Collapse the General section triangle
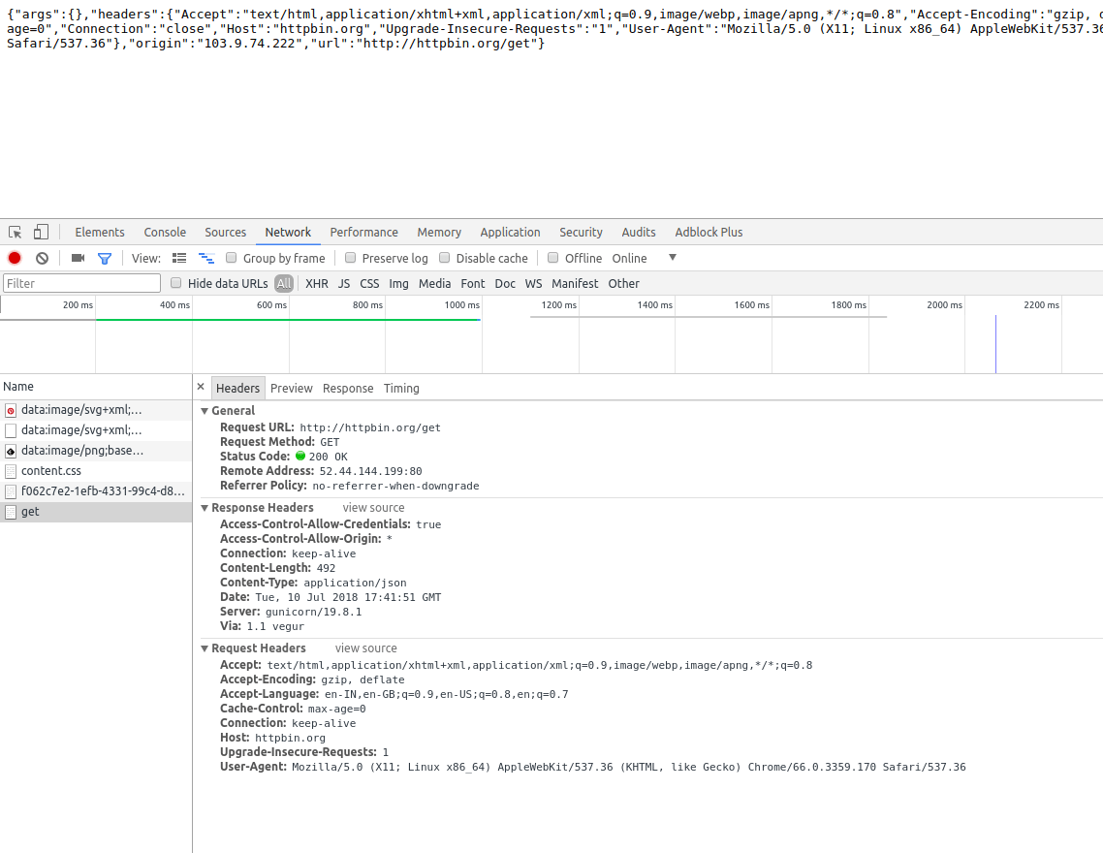 click(204, 410)
